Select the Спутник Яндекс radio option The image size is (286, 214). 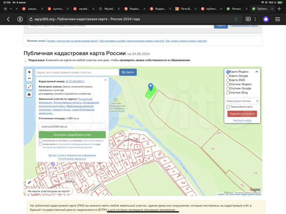pos(228,85)
